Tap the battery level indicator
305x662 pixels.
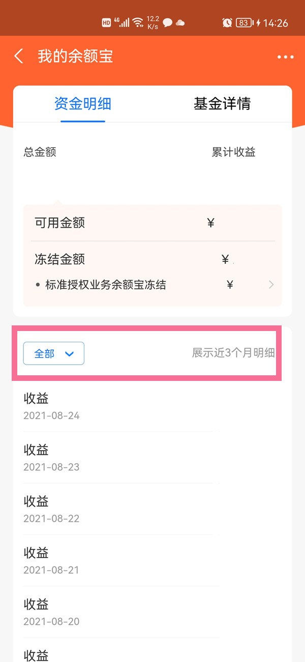(x=245, y=22)
